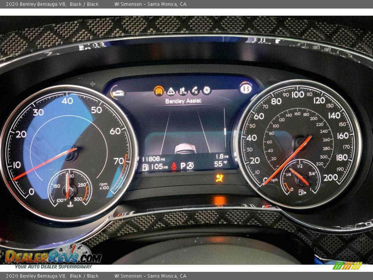Click the "200" mark on the speedometer
The height and width of the screenshot is (280, 373).
coord(330,177)
